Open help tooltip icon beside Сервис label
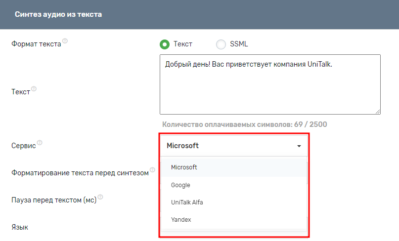Image resolution: width=399 pixels, height=241 pixels. [40, 143]
